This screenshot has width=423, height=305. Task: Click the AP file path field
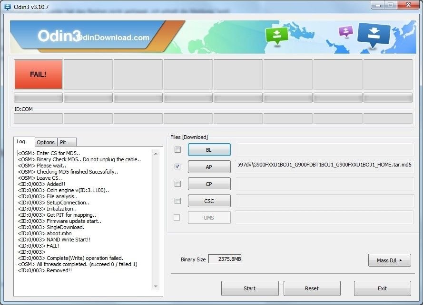325,166
